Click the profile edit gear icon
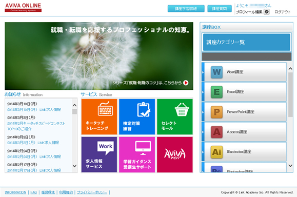This screenshot has height=197, width=297. [267, 12]
